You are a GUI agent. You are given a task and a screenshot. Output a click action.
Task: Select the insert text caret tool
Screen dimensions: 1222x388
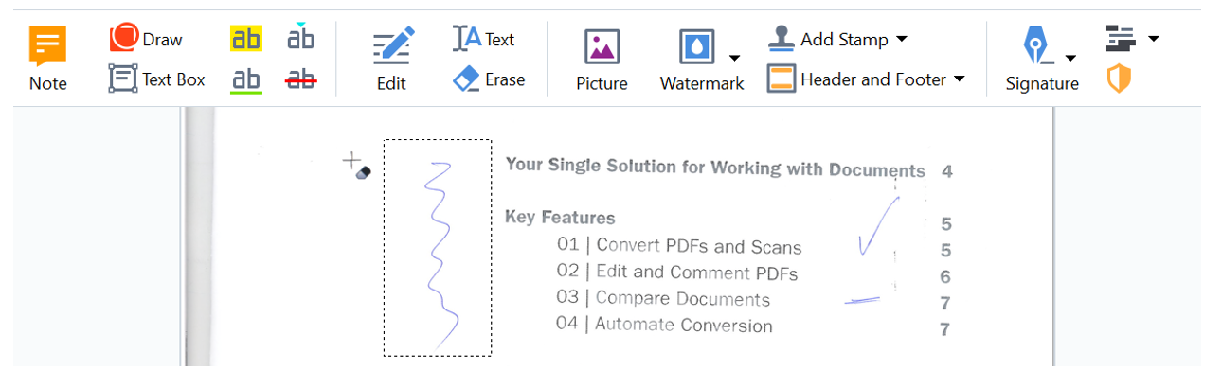click(x=301, y=37)
